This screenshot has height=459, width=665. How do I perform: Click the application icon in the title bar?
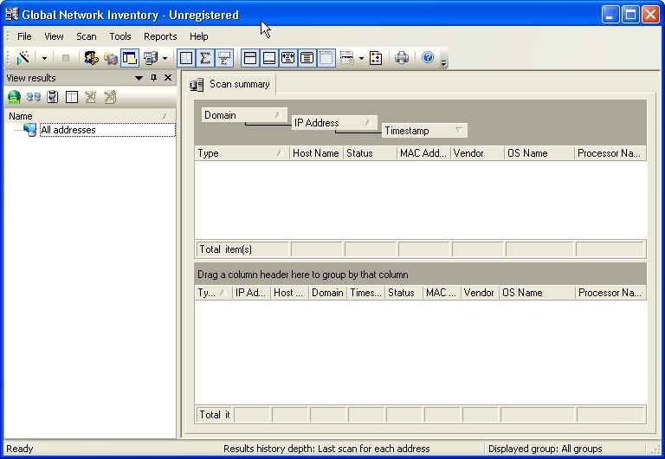click(12, 14)
